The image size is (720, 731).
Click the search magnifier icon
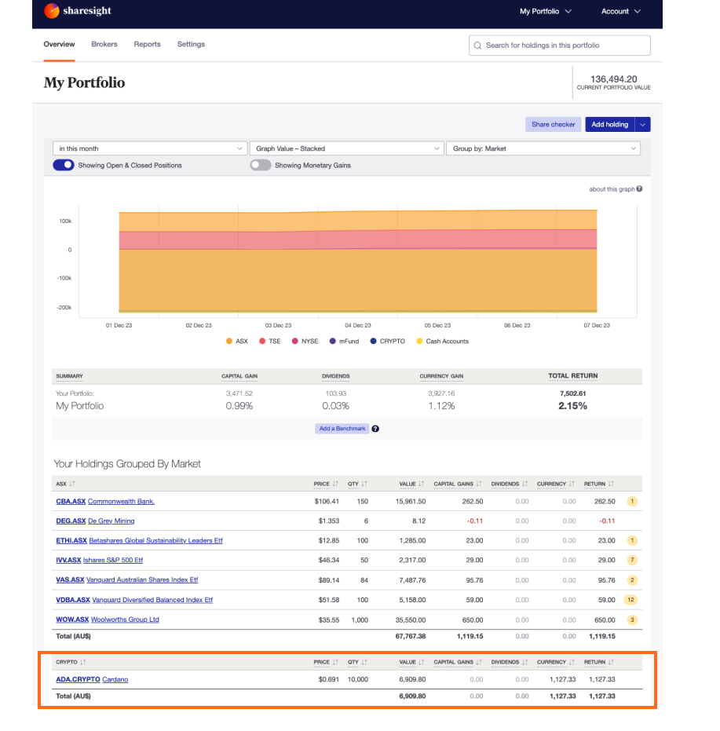(477, 46)
